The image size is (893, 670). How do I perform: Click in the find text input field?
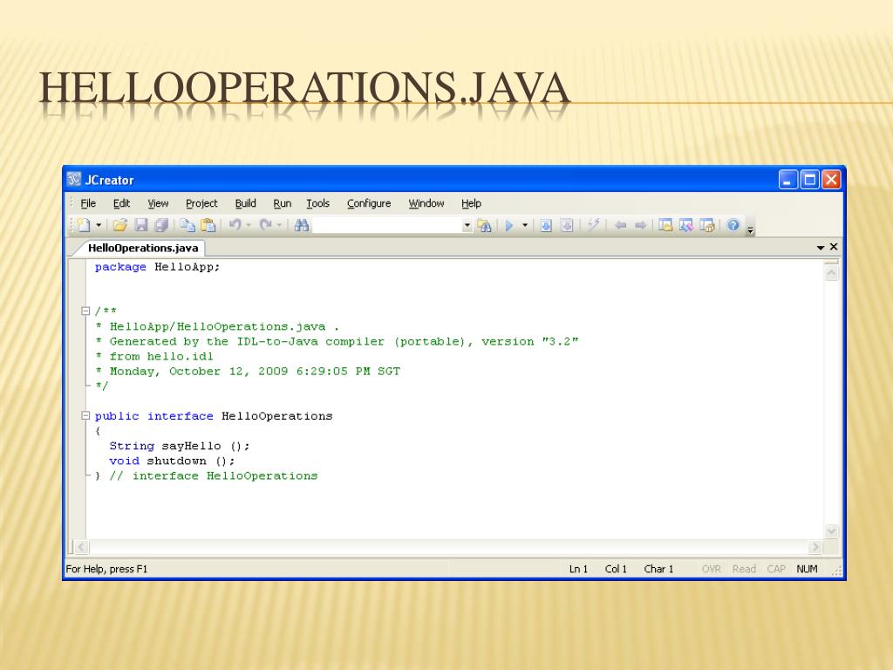[x=386, y=225]
